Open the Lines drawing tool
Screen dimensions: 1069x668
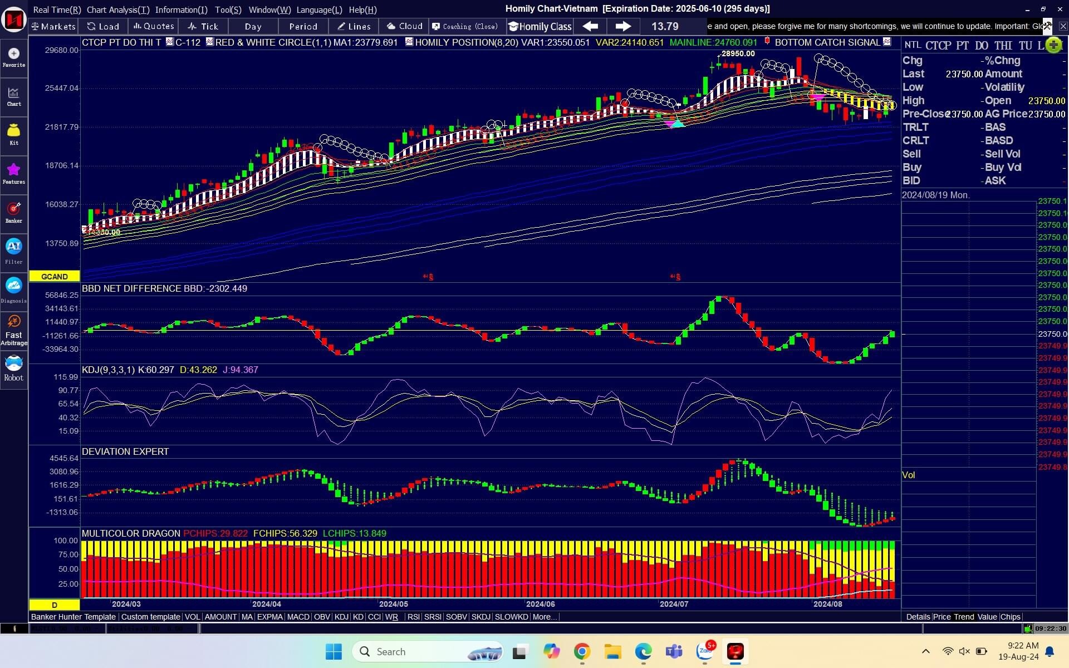pos(354,26)
